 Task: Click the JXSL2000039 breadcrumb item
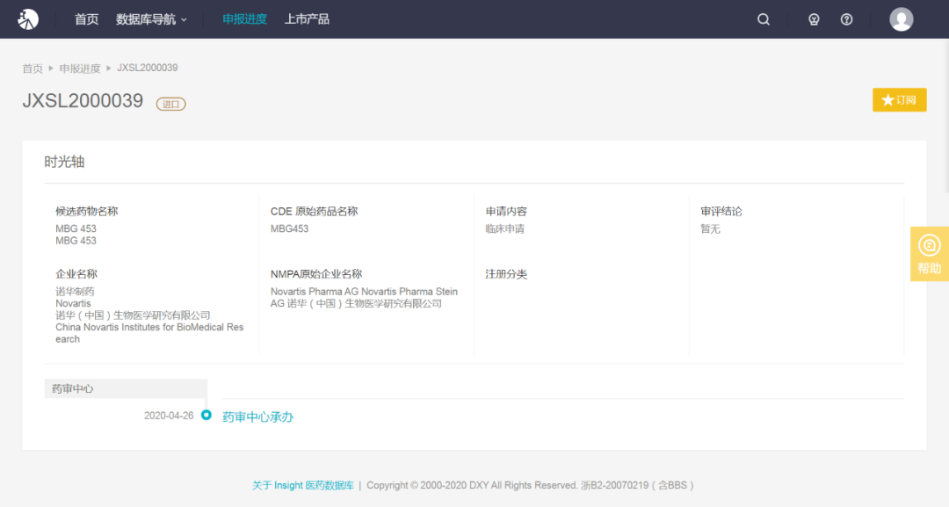click(147, 68)
